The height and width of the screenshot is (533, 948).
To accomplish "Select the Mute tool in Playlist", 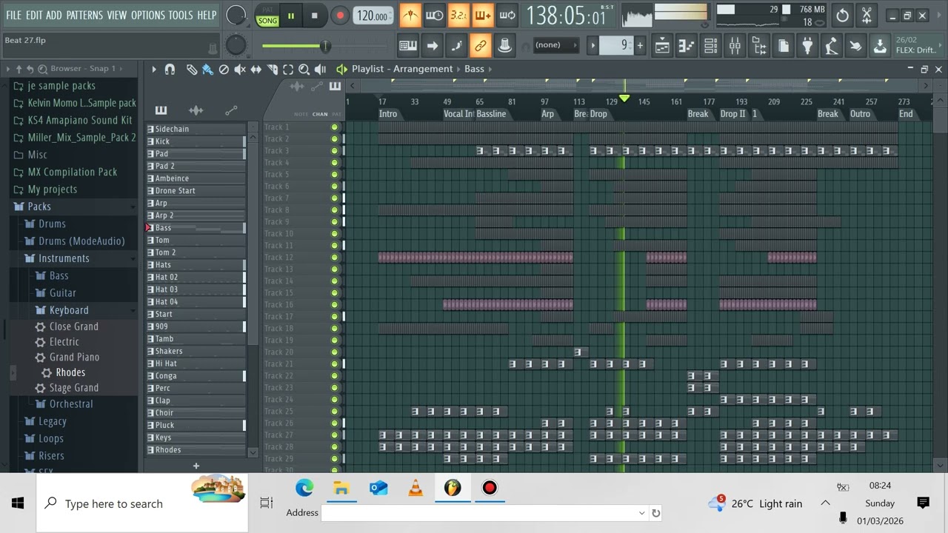I will [240, 69].
